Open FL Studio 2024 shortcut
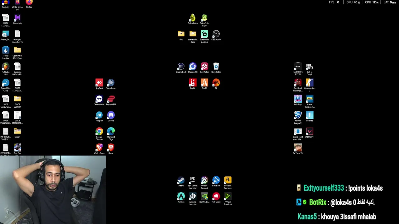 click(x=6, y=69)
